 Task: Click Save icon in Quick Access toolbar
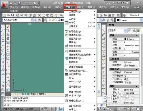click(19, 3)
